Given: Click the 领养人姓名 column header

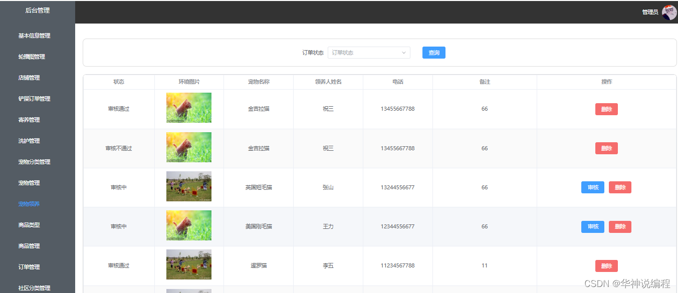Looking at the screenshot, I should pos(328,82).
